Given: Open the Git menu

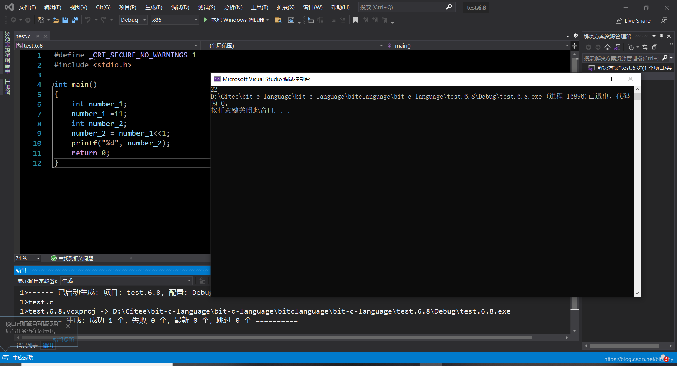Looking at the screenshot, I should pos(103,7).
